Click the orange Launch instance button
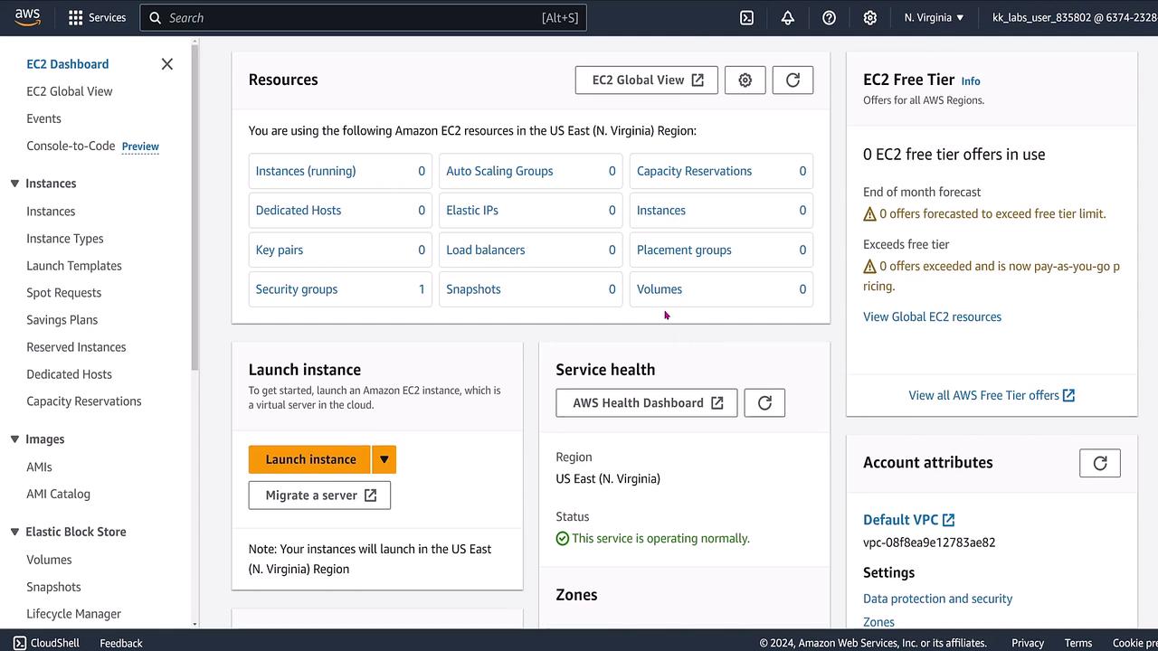 click(x=310, y=459)
